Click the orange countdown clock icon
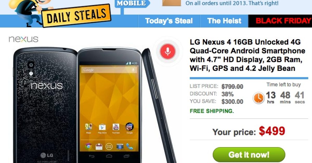 (258, 98)
